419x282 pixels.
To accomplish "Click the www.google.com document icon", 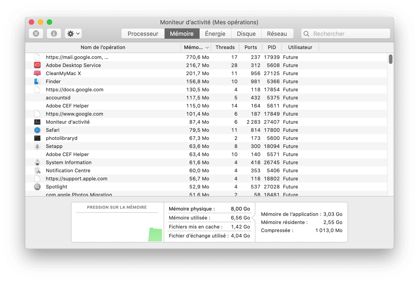I will (37, 114).
